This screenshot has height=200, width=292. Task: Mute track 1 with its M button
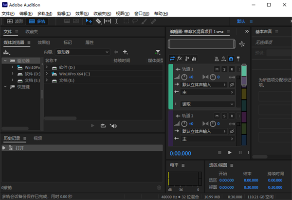pyautogui.click(x=217, y=69)
